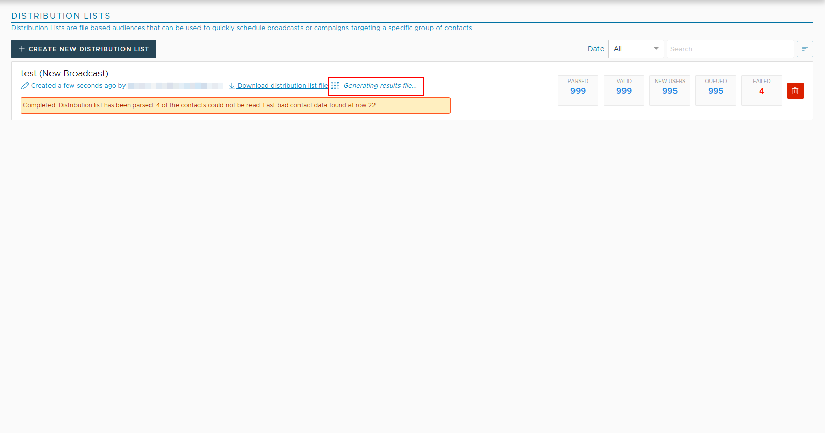Click the sort icon beside the search box
Screen dimensions: 825x433
pos(805,49)
